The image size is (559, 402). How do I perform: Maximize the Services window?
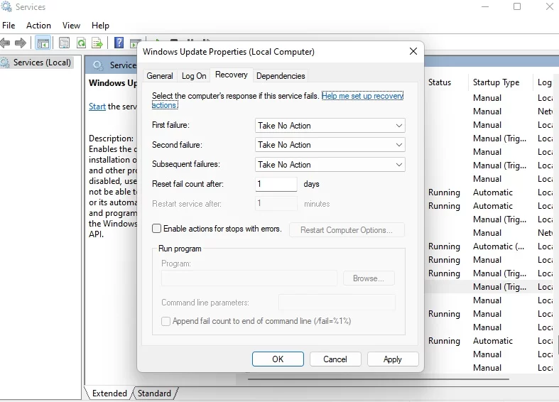517,6
